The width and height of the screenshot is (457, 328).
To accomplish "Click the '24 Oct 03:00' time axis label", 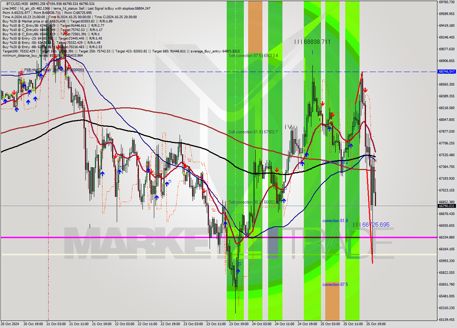I will point(262,324).
